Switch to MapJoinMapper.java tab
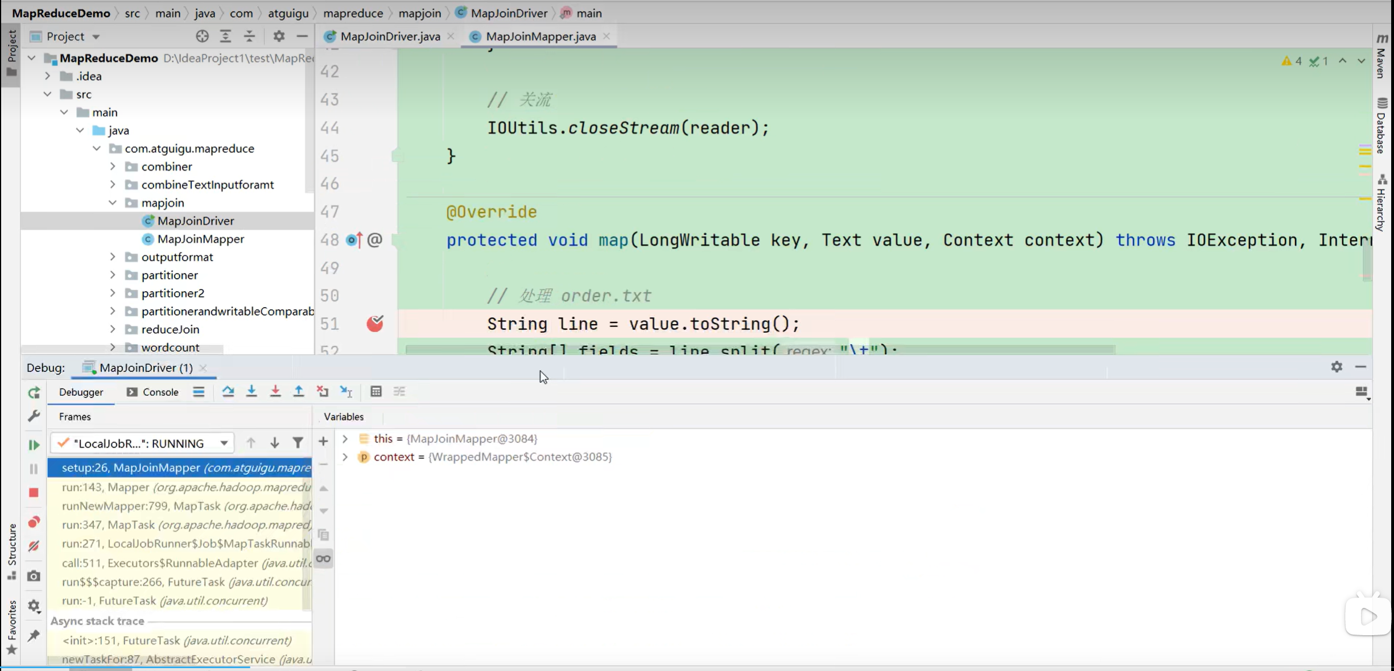 tap(540, 36)
